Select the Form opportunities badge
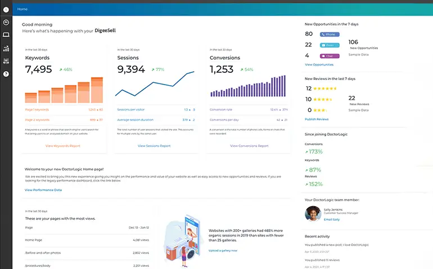The width and height of the screenshot is (433, 269). click(x=330, y=45)
